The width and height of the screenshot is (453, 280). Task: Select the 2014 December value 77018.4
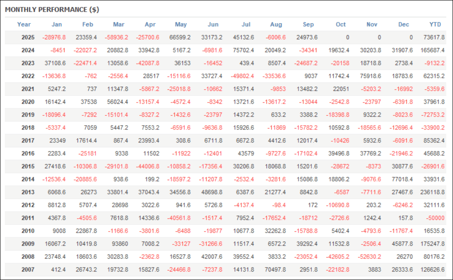tap(400, 179)
